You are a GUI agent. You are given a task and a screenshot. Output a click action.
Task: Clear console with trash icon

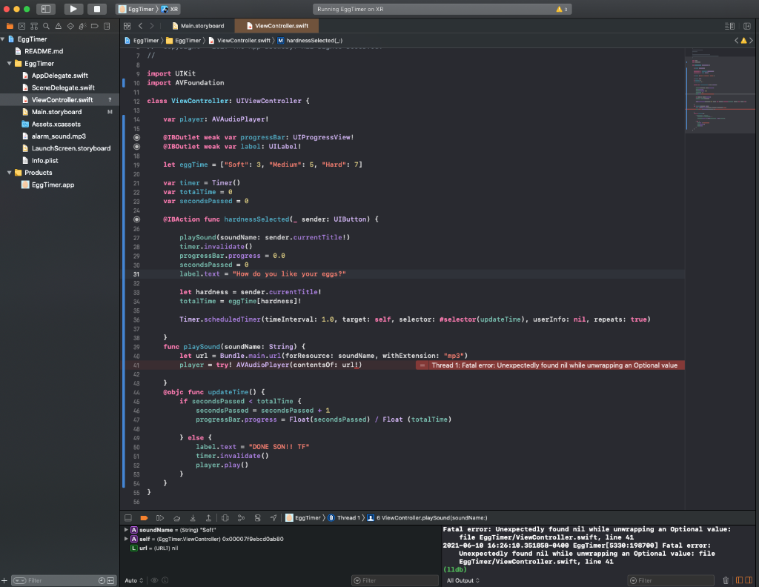point(726,580)
